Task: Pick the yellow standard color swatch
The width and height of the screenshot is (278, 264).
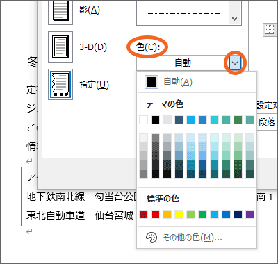Action: click(179, 215)
